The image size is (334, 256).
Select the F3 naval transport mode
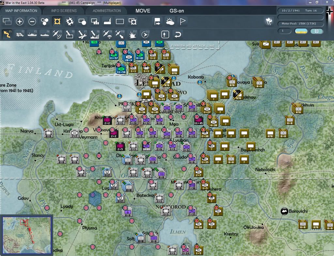point(32,34)
